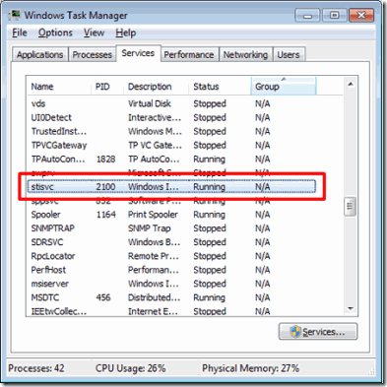Switch to the Processes tab
387x387 pixels.
tap(93, 54)
